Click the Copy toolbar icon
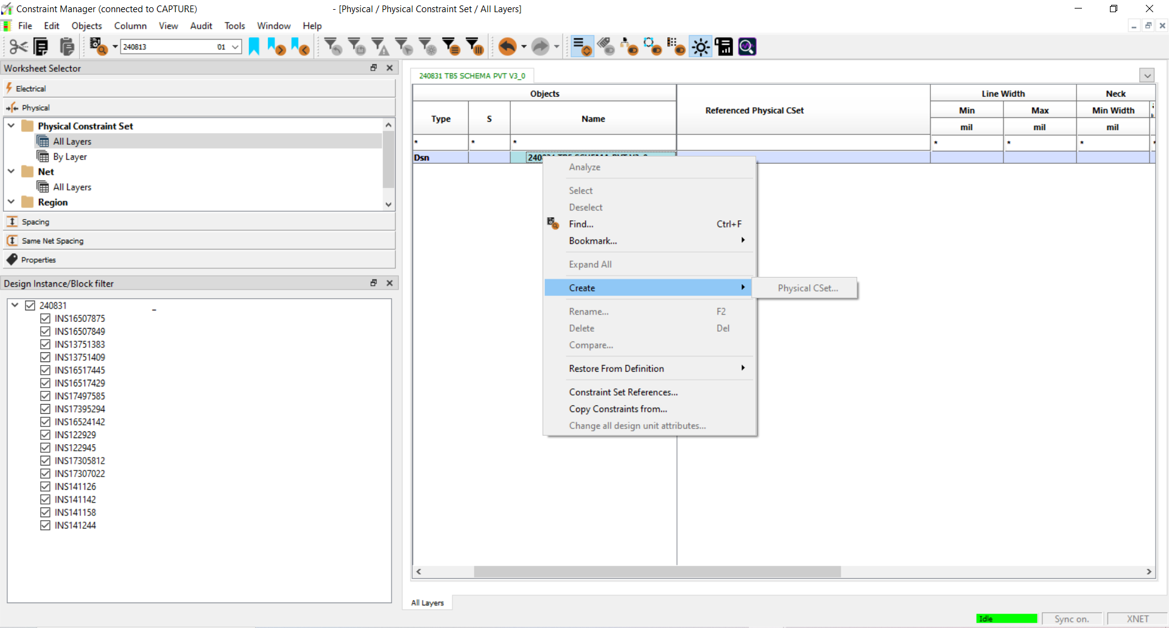The height and width of the screenshot is (628, 1169). tap(41, 47)
